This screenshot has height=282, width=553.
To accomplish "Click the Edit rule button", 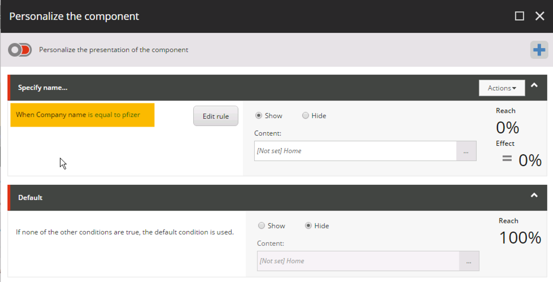I will 216,116.
